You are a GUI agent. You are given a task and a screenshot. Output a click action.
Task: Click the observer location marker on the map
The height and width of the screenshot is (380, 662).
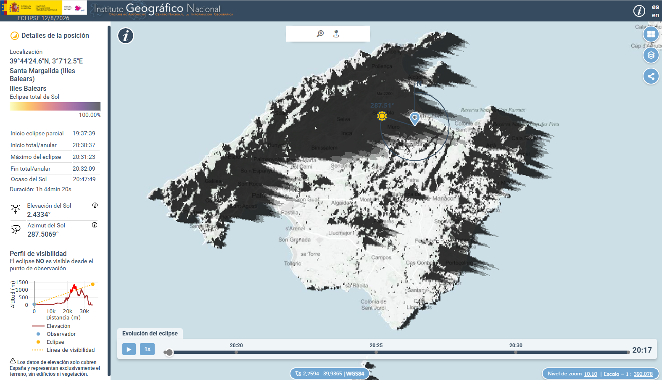415,118
